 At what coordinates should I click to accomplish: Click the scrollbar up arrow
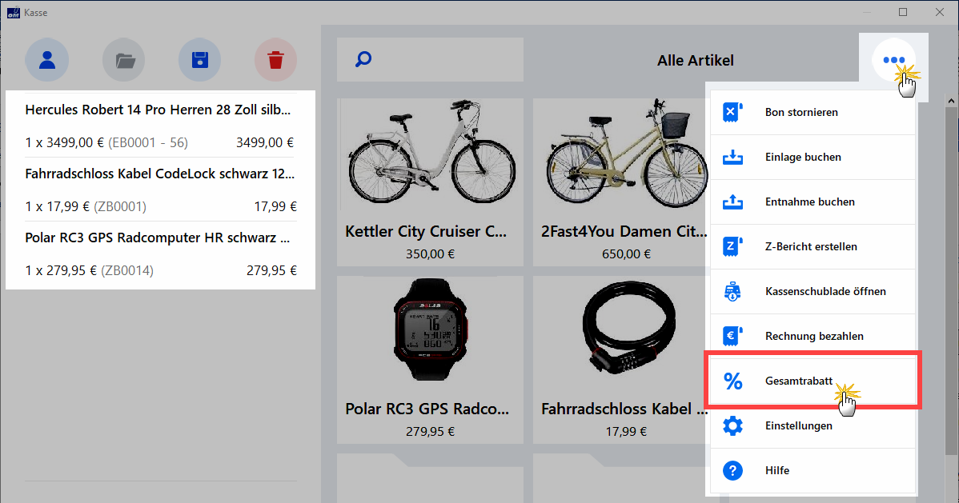point(950,100)
